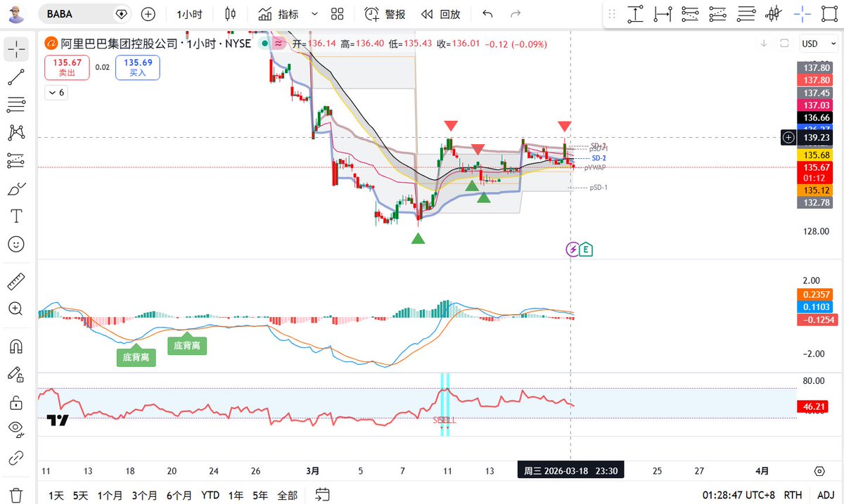Select the 6个月 date range

180,496
